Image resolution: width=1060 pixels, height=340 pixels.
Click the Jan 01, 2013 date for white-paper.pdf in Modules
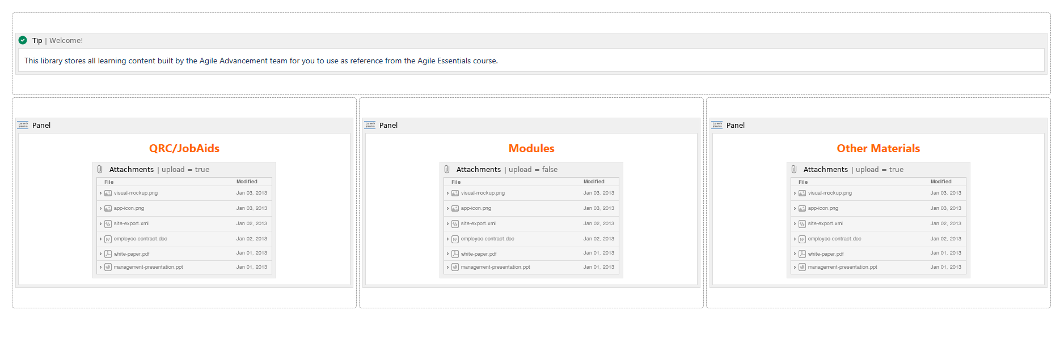(599, 253)
